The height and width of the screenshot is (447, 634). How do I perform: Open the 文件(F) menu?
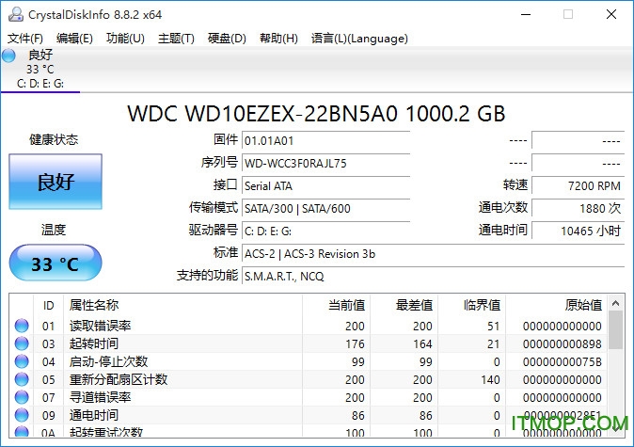(x=25, y=39)
